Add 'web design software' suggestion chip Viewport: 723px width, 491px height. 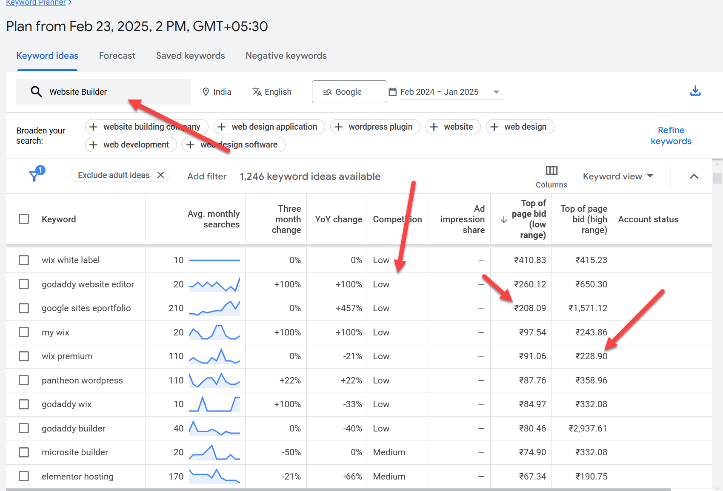pos(234,145)
